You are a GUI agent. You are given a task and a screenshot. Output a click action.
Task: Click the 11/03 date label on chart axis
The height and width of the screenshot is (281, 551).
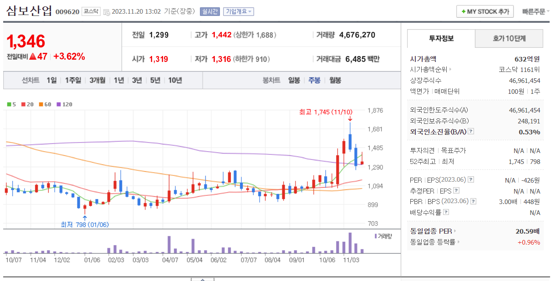click(x=352, y=260)
